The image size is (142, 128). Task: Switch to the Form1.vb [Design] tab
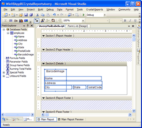(78, 26)
